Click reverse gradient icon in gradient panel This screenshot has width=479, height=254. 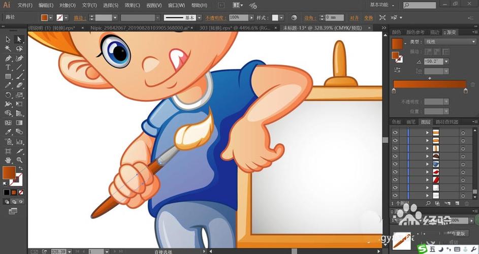(397, 70)
